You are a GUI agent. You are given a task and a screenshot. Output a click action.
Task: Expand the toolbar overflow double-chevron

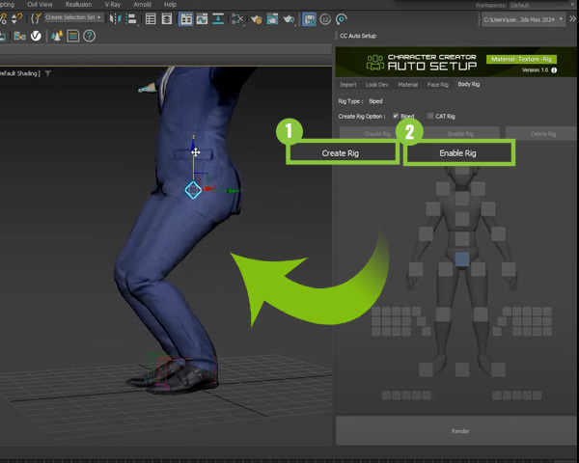(x=572, y=18)
